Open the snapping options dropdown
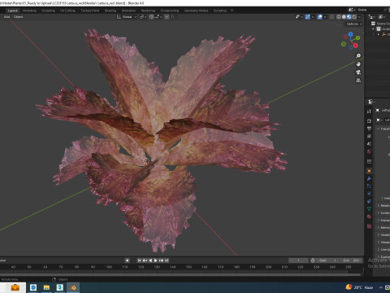Screen dimensions: 390x293 [158, 17]
